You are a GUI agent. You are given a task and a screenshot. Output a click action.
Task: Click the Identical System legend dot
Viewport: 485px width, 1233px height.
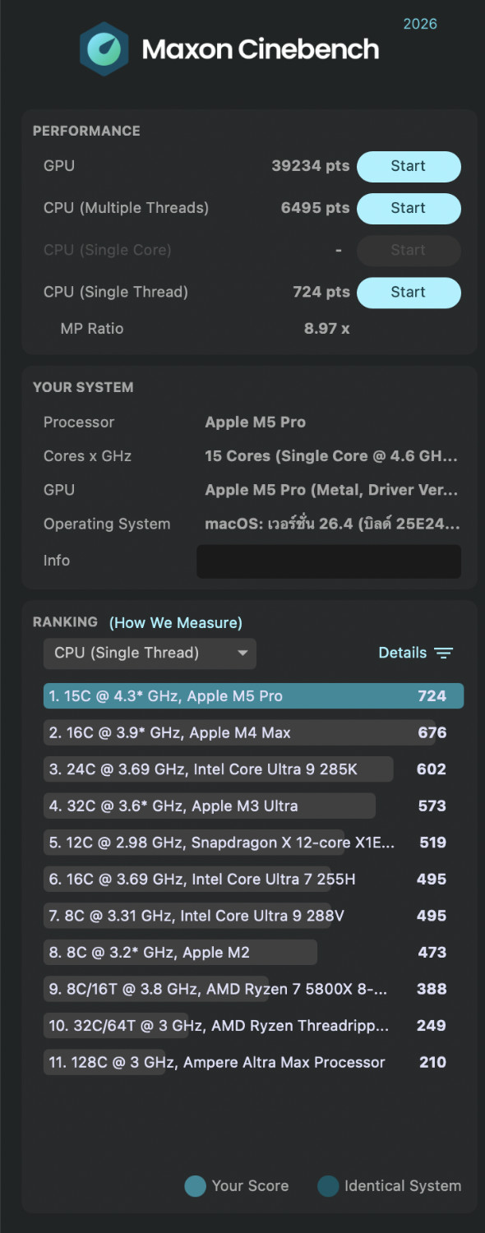[328, 1186]
